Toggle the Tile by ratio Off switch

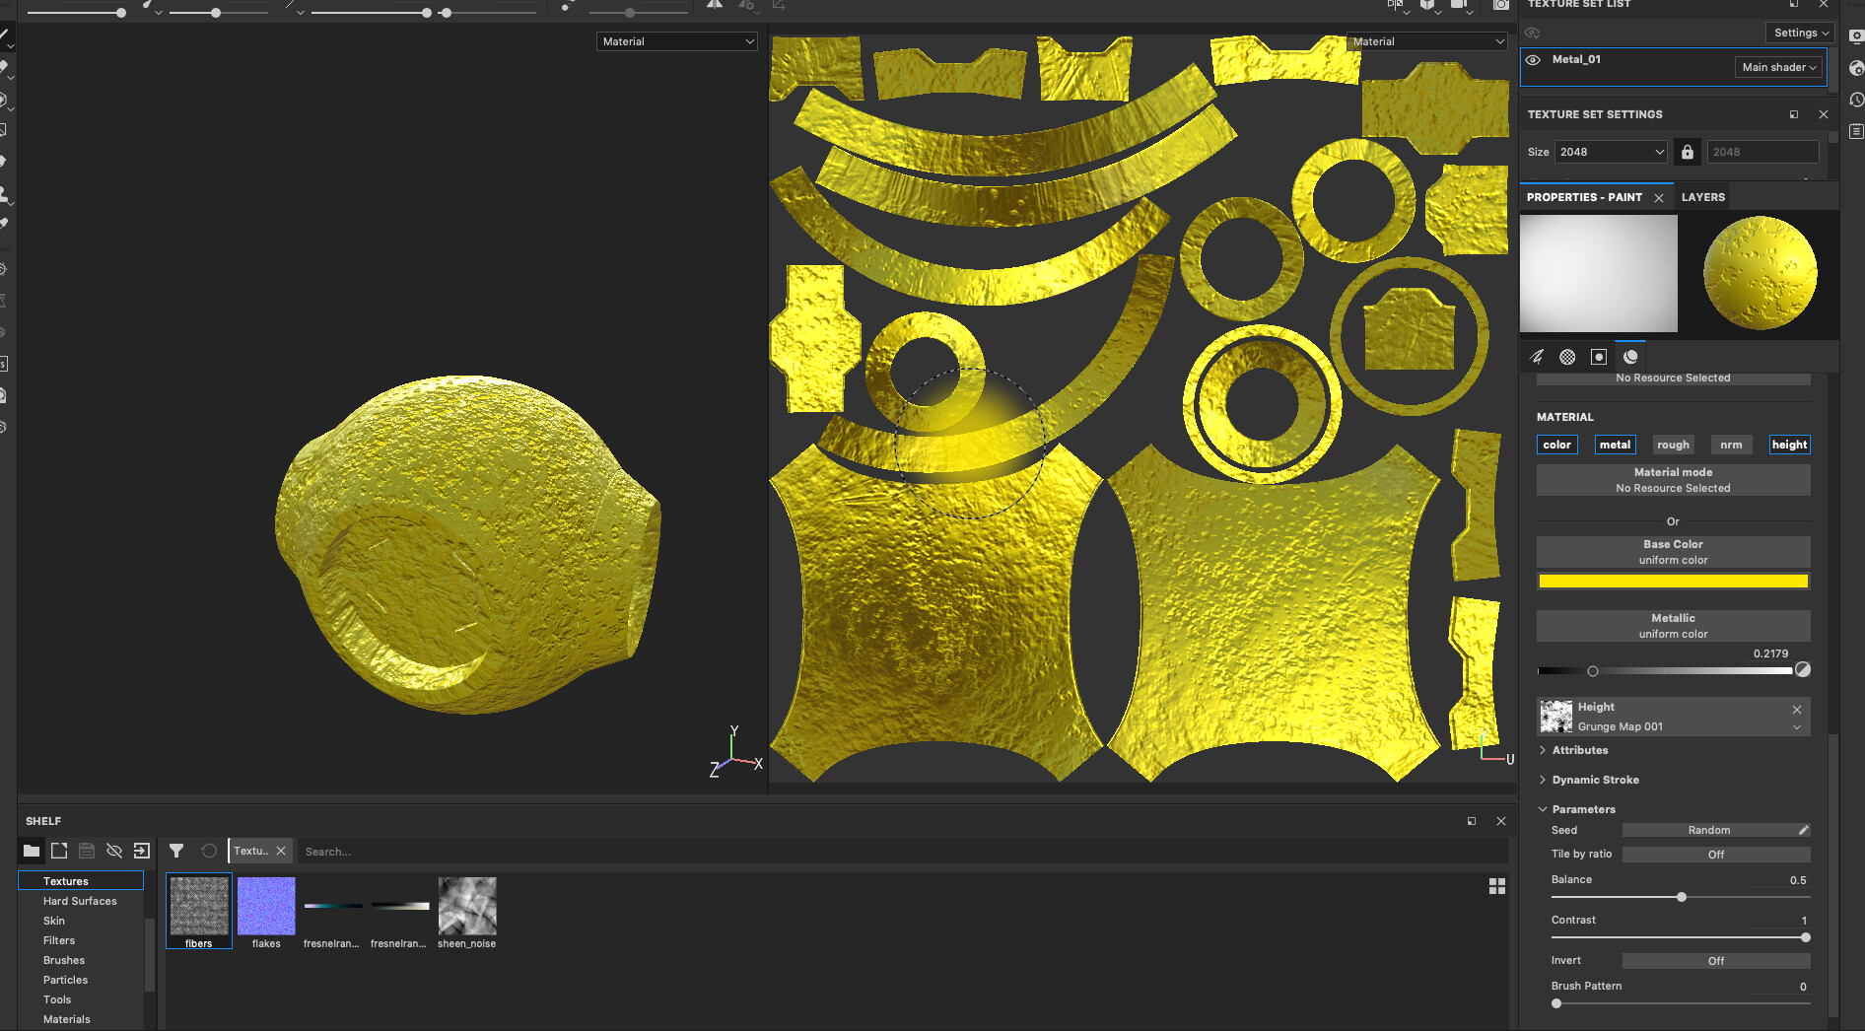click(1716, 855)
